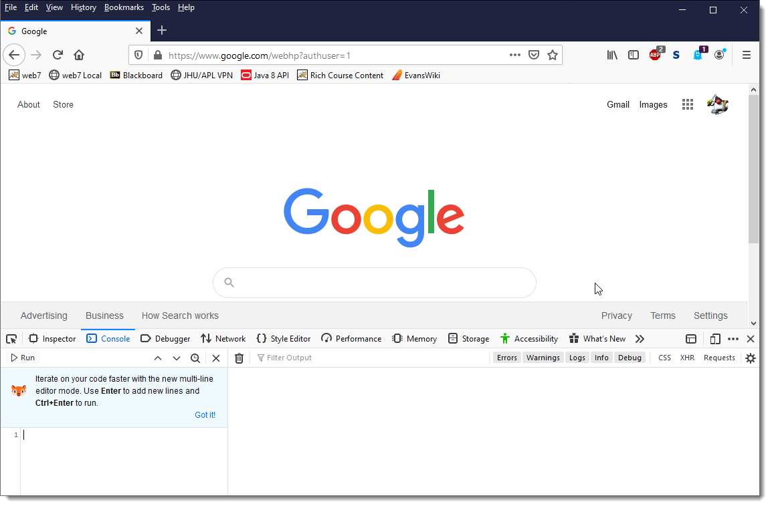The image size is (770, 506).
Task: Open the Accessibility tab
Action: coord(529,339)
